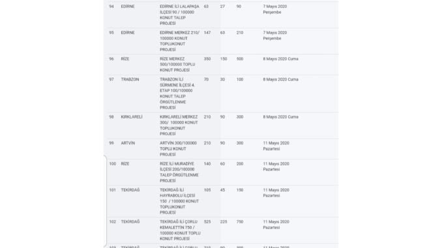The width and height of the screenshot is (442, 248).
Task: Click value 350 in RİZE MERKEZ row
Action: 207,59
